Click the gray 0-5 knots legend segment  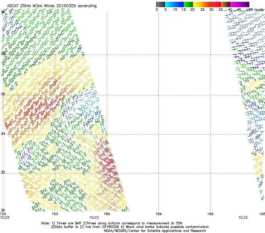coord(160,4)
